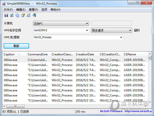Click the empty computer name input field

pyautogui.click(x=112, y=23)
